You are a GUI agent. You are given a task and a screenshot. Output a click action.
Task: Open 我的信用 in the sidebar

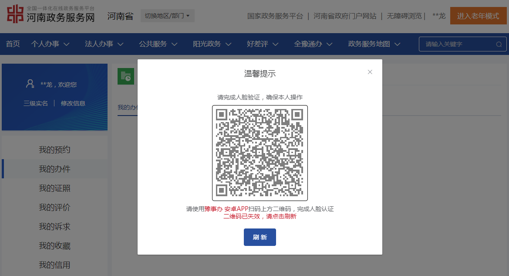pyautogui.click(x=54, y=265)
